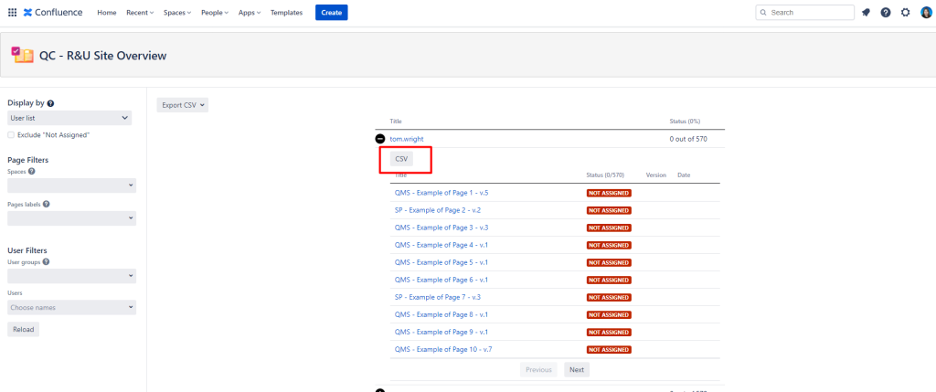
Task: Click the Confluence logo
Action: pyautogui.click(x=55, y=13)
